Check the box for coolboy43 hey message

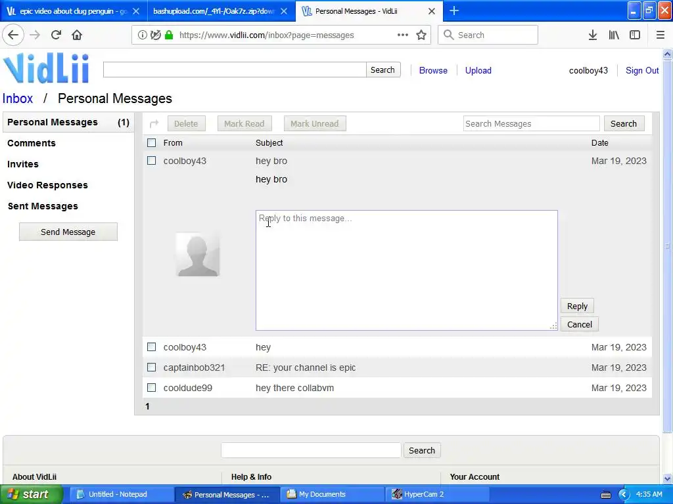(152, 346)
